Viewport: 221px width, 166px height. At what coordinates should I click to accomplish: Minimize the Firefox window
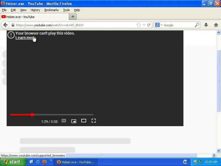(x=204, y=4)
